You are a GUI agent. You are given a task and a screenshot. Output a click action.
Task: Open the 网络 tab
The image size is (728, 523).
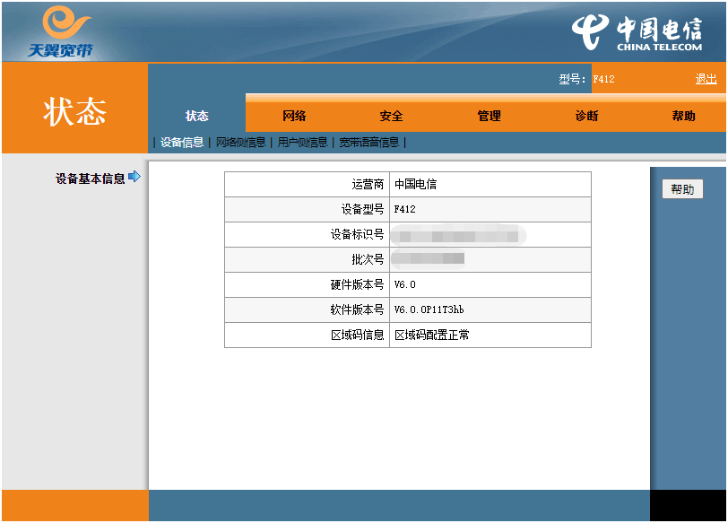pos(294,116)
